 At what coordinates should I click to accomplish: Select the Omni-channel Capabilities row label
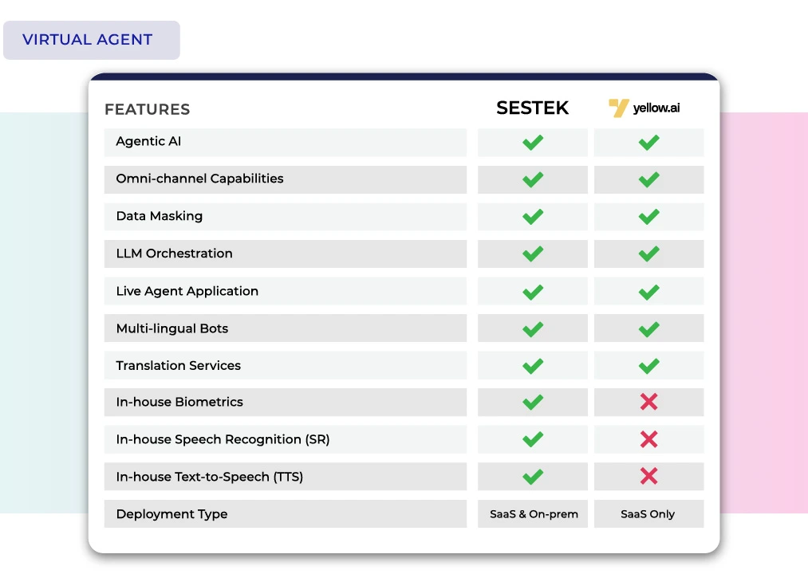pos(200,179)
